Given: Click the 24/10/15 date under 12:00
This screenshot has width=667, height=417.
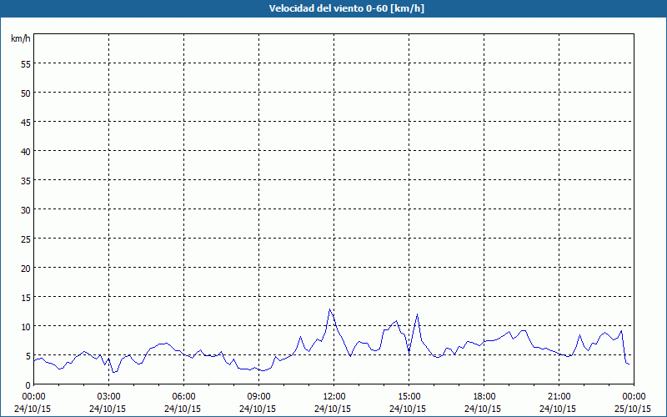Looking at the screenshot, I should [333, 409].
